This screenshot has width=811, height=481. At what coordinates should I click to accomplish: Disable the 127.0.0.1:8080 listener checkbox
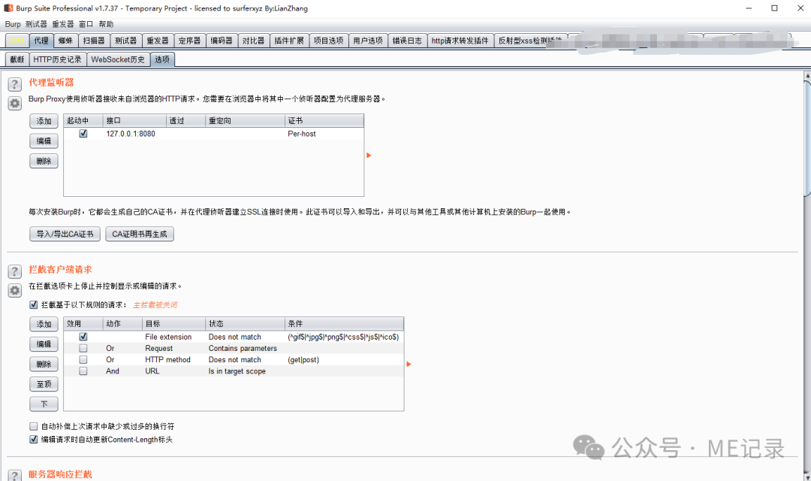(x=83, y=134)
